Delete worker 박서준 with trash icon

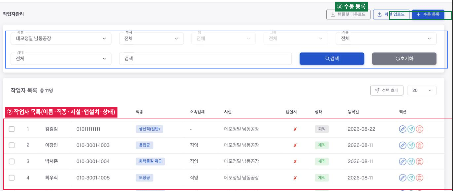coord(419,161)
